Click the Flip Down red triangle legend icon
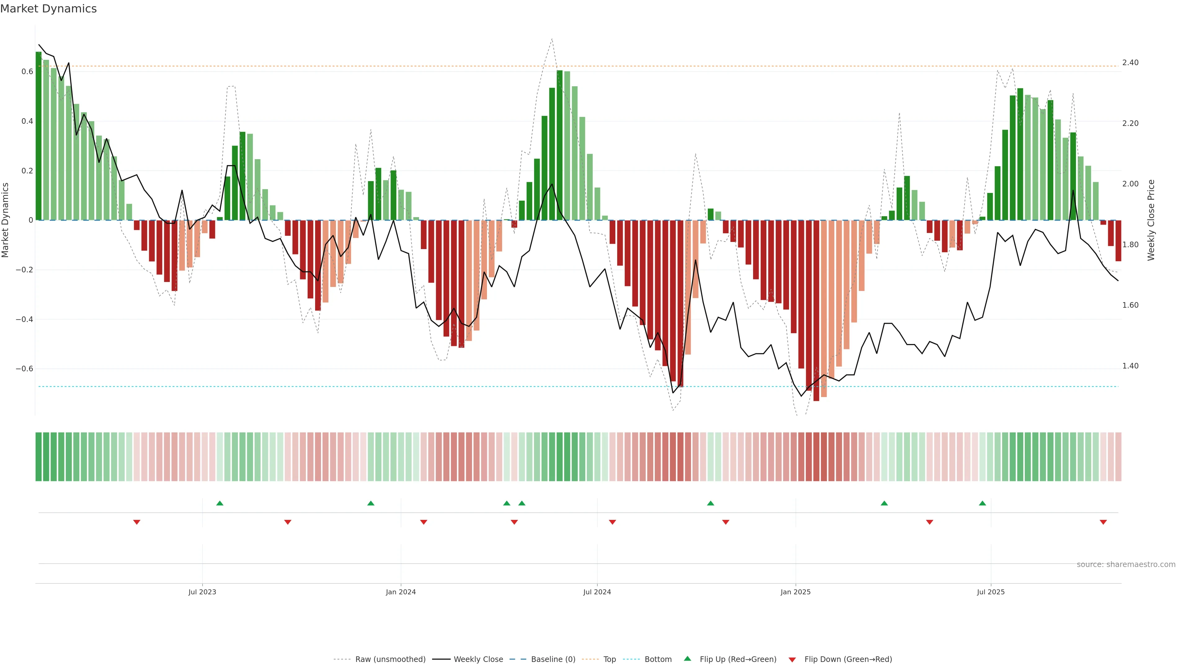Image resolution: width=1191 pixels, height=670 pixels. pos(792,659)
